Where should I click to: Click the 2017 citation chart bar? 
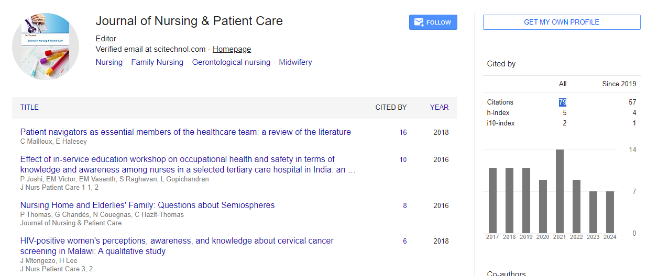pos(492,200)
